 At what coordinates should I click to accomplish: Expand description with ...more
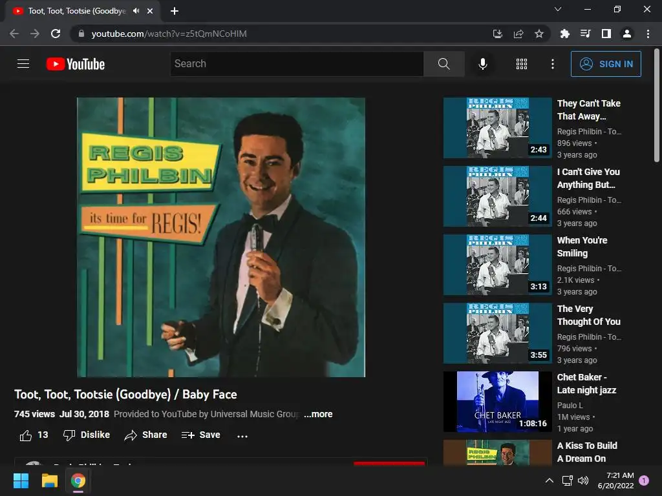point(318,414)
